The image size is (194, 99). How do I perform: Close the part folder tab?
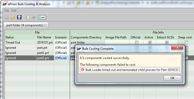tap(45, 25)
